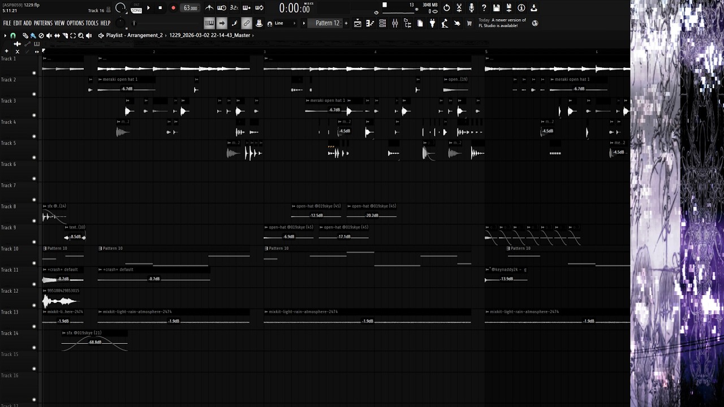Open the TOOLS menu
Image resolution: width=724 pixels, height=407 pixels.
(x=92, y=23)
